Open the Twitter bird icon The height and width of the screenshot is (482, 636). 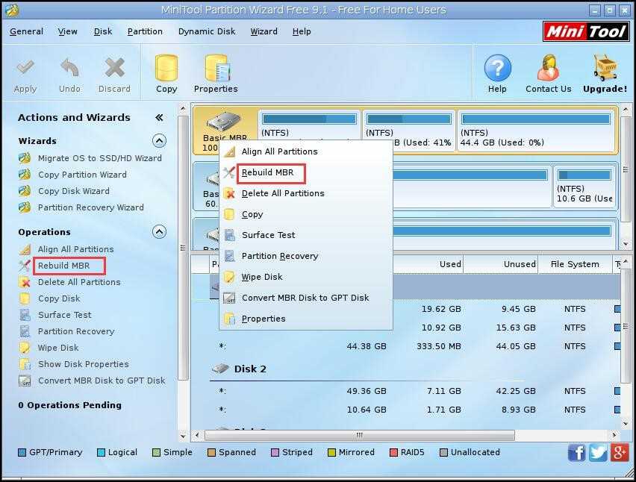click(x=598, y=452)
